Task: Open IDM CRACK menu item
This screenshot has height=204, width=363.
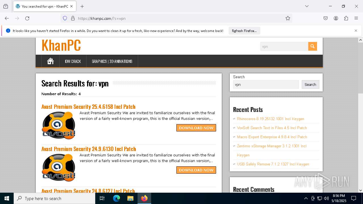Action: point(73,61)
